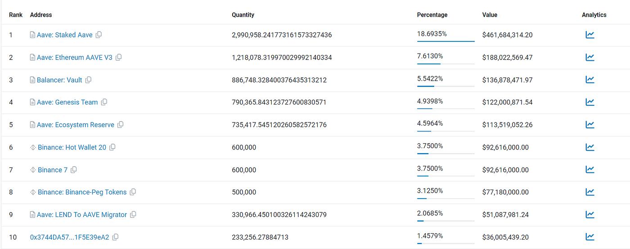Copy the 0x3744DA57...1F5E39eA2 address

click(115, 237)
